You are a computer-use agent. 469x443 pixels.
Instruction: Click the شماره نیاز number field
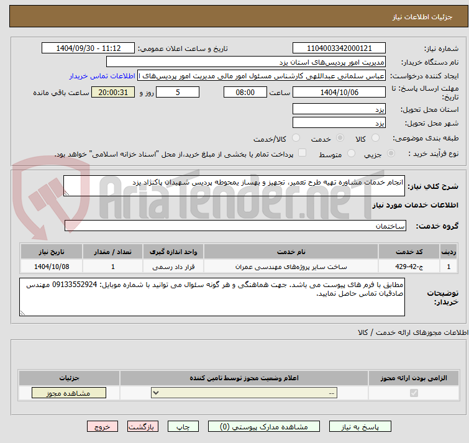point(339,48)
